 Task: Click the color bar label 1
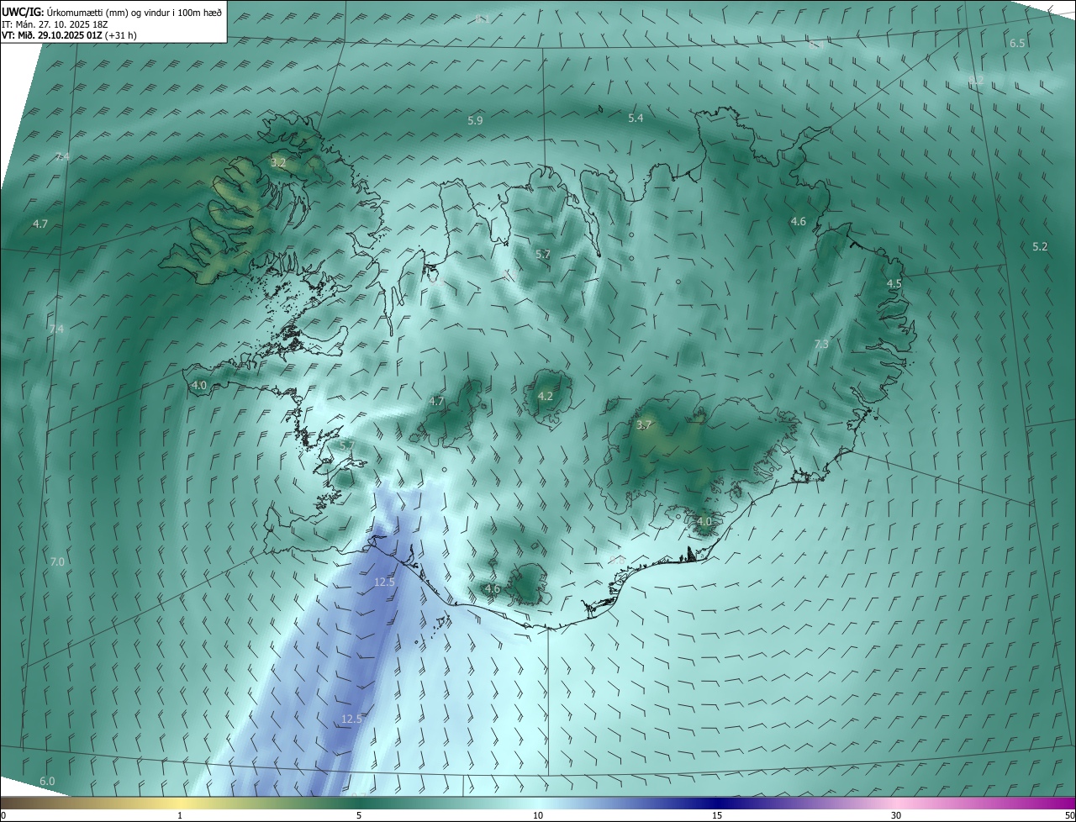coord(180,815)
